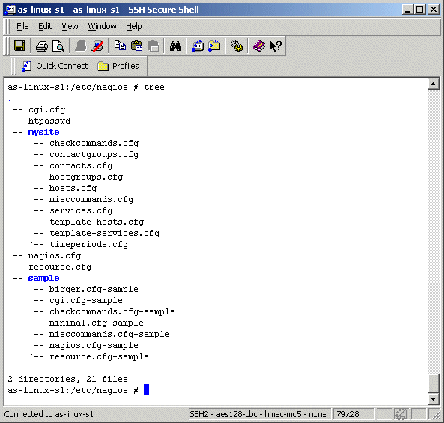The width and height of the screenshot is (444, 423).
Task: Click 'misccommands.cfg' under mysite
Action: 91,200
